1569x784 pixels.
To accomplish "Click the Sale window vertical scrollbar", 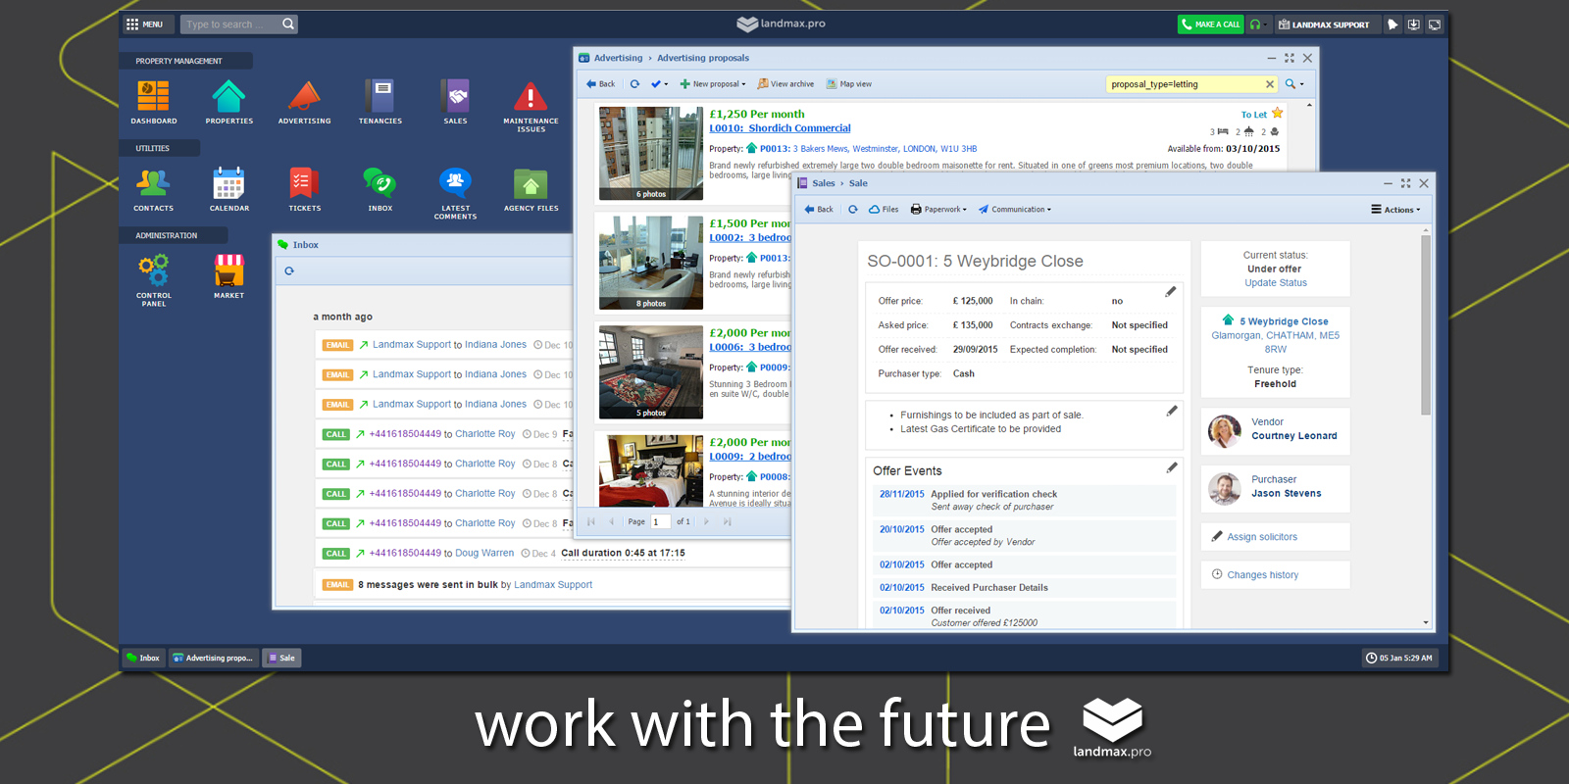I will (1426, 323).
